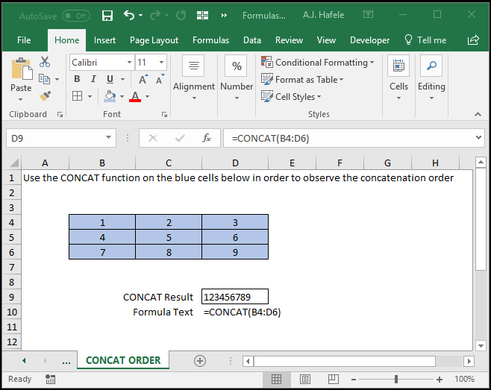491x390 pixels.
Task: Click the Save icon in title bar
Action: [107, 16]
